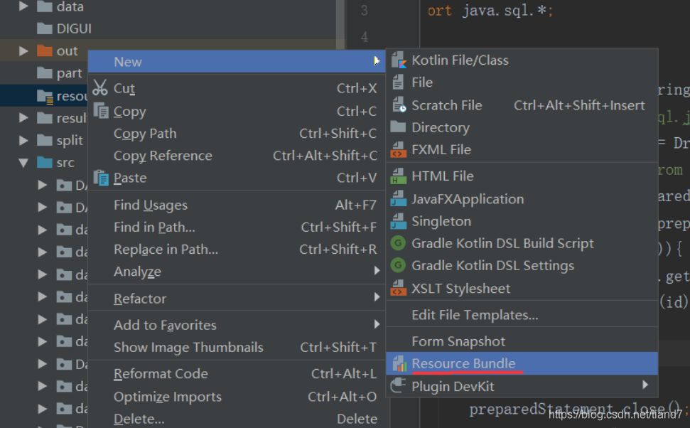Open the New submenu arrow
This screenshot has width=690, height=428.
pos(377,60)
